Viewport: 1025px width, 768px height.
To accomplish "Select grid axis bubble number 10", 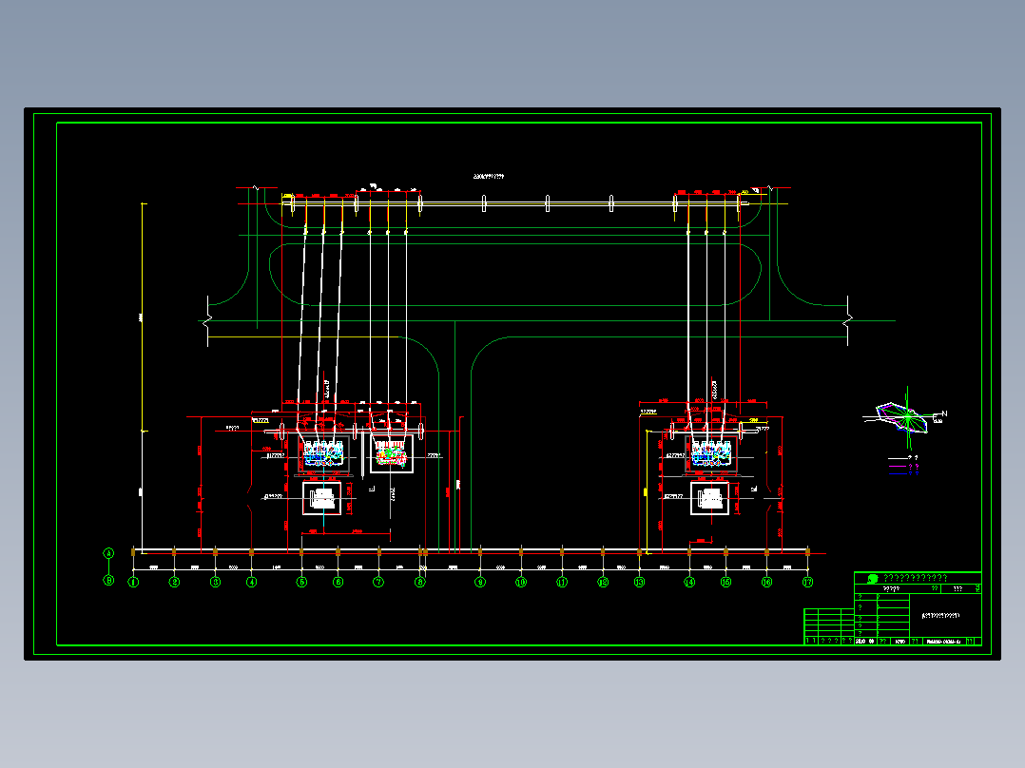I will point(521,582).
